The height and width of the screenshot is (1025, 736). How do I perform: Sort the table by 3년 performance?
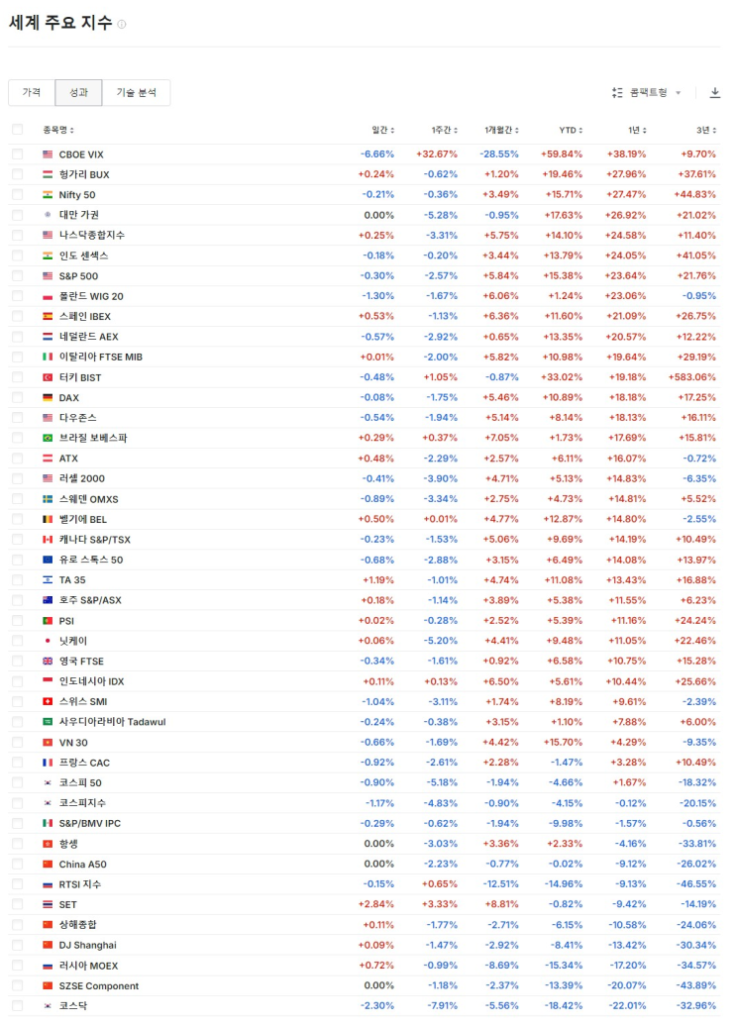click(x=704, y=130)
